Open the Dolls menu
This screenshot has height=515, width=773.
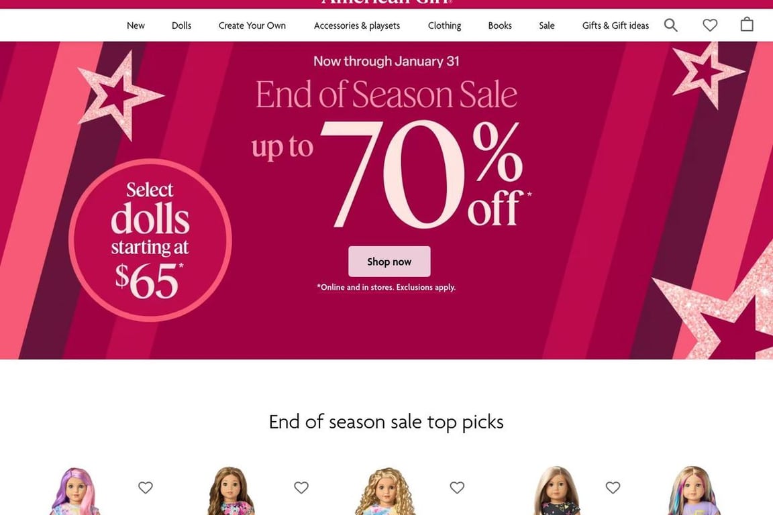click(x=181, y=25)
